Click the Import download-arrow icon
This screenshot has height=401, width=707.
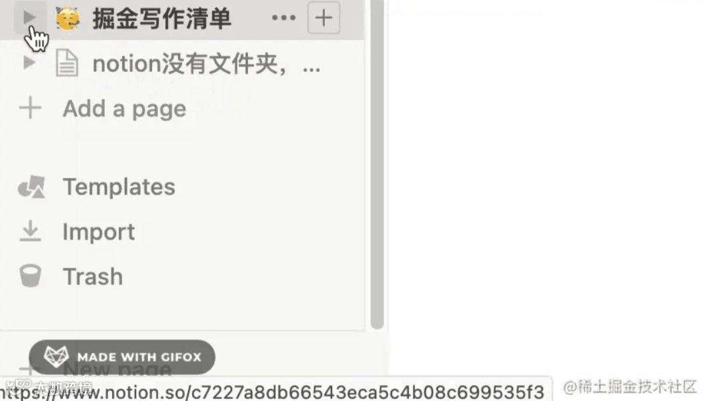pos(30,231)
